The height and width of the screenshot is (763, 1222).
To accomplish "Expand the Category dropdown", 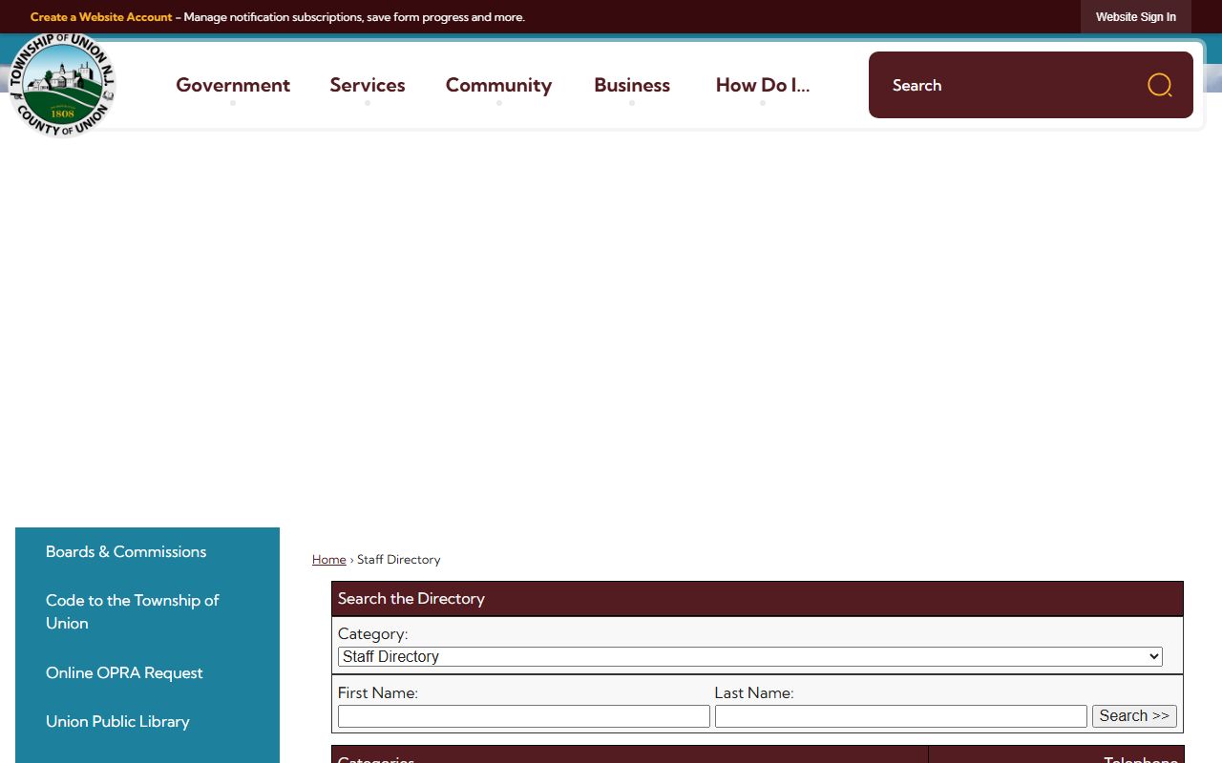I will [750, 656].
